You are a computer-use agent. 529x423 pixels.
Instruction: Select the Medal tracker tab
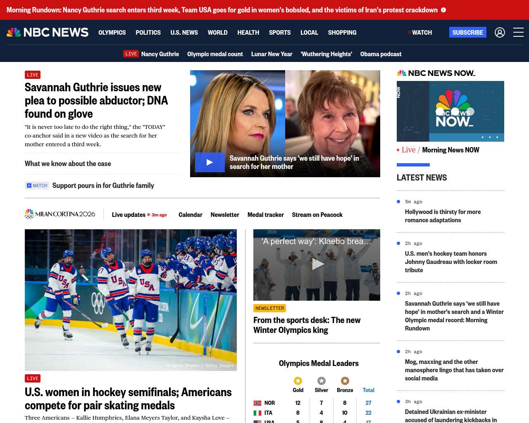coord(265,215)
